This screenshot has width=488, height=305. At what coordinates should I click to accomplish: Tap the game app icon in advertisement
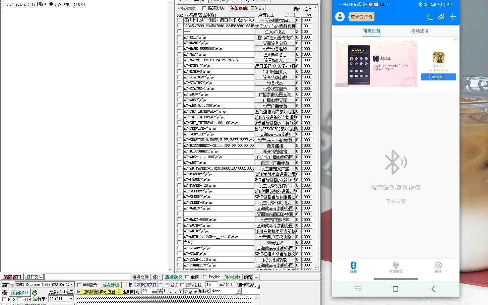438,58
